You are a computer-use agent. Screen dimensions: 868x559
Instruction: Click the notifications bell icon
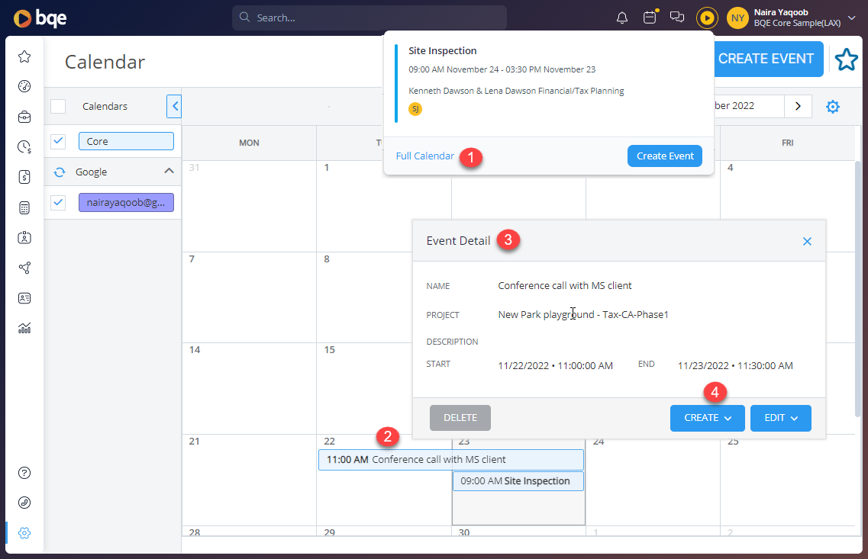click(x=621, y=17)
